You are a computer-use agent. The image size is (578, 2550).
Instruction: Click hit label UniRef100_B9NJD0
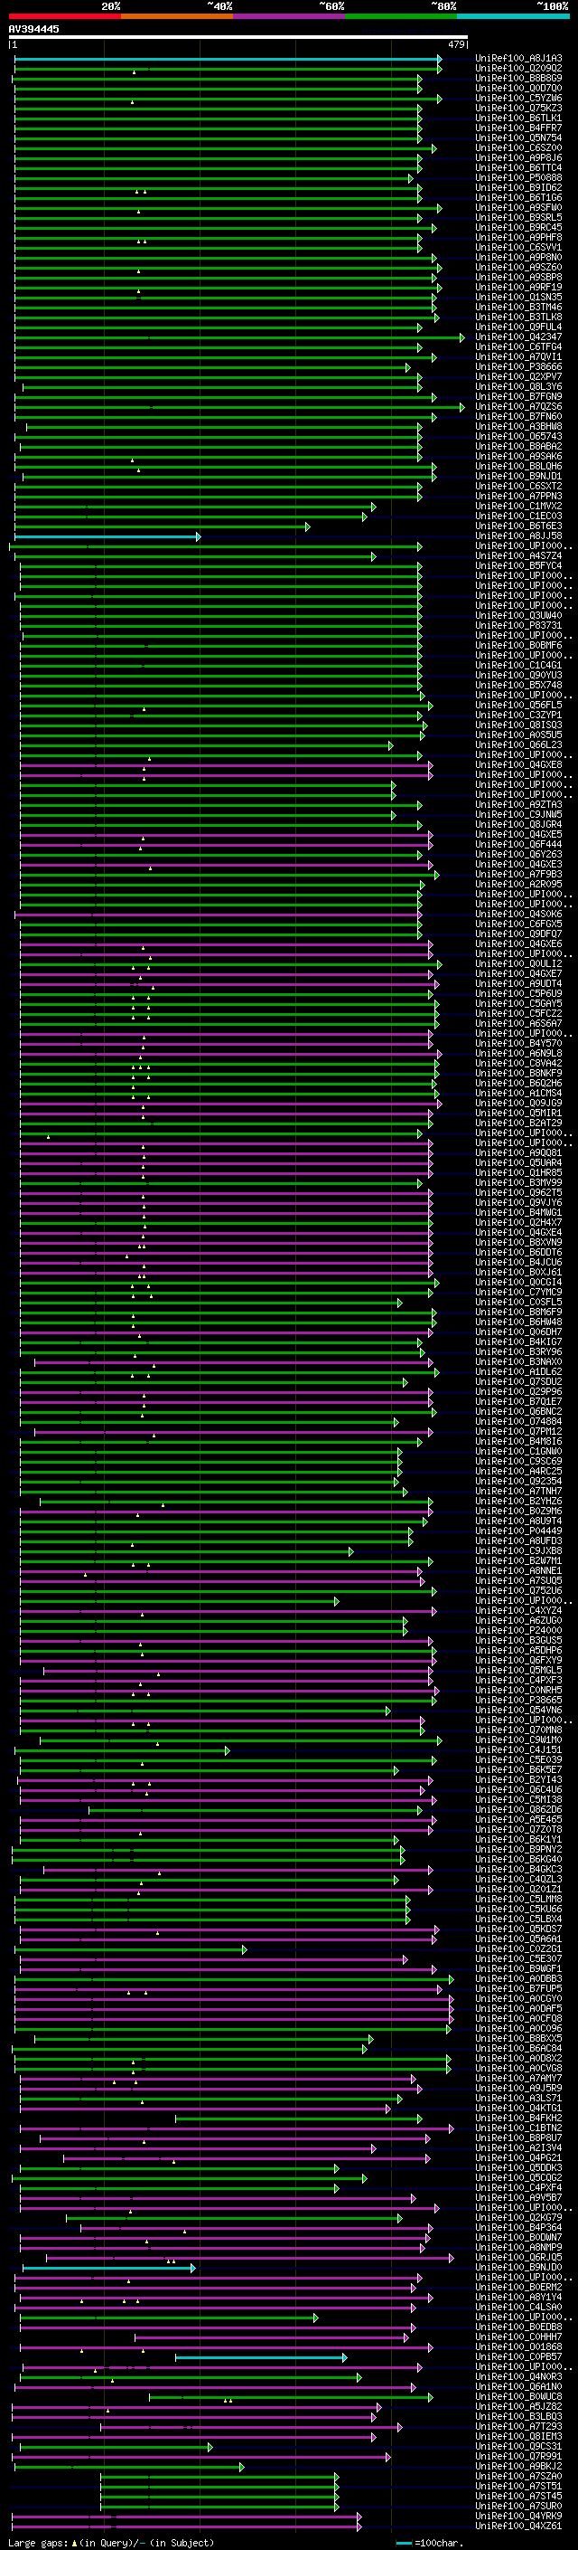[x=518, y=2267]
